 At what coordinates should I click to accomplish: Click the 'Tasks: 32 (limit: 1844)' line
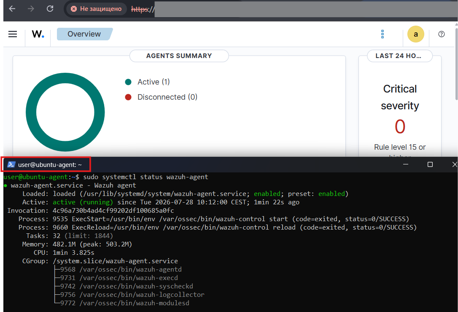70,235
